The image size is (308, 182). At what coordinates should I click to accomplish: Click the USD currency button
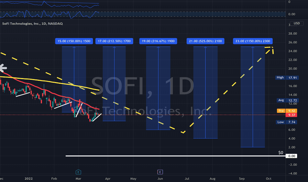click(x=297, y=23)
